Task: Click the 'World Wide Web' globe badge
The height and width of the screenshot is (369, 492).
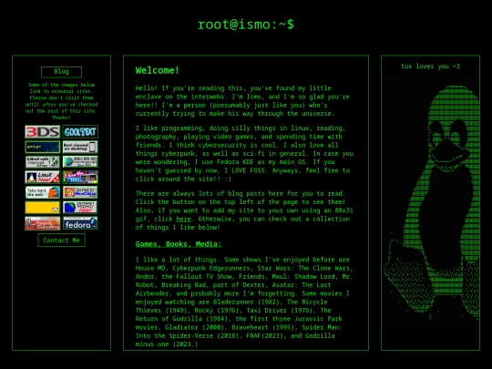Action: coord(80,162)
